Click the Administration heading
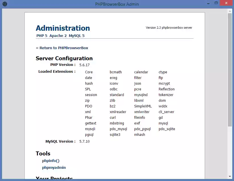Screen dimensions: 234x181 pyautogui.click(x=63, y=28)
